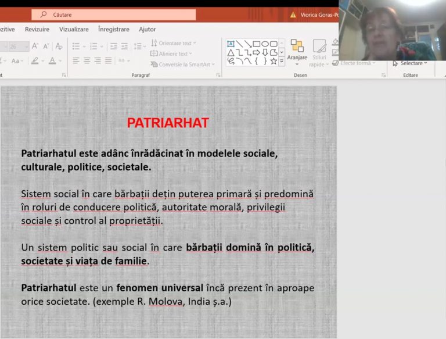Switch to the Revizuire tab
This screenshot has width=446, height=339.
[x=37, y=29]
